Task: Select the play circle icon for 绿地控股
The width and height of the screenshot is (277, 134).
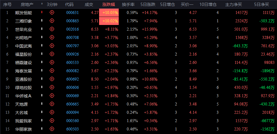Action: tap(52, 88)
